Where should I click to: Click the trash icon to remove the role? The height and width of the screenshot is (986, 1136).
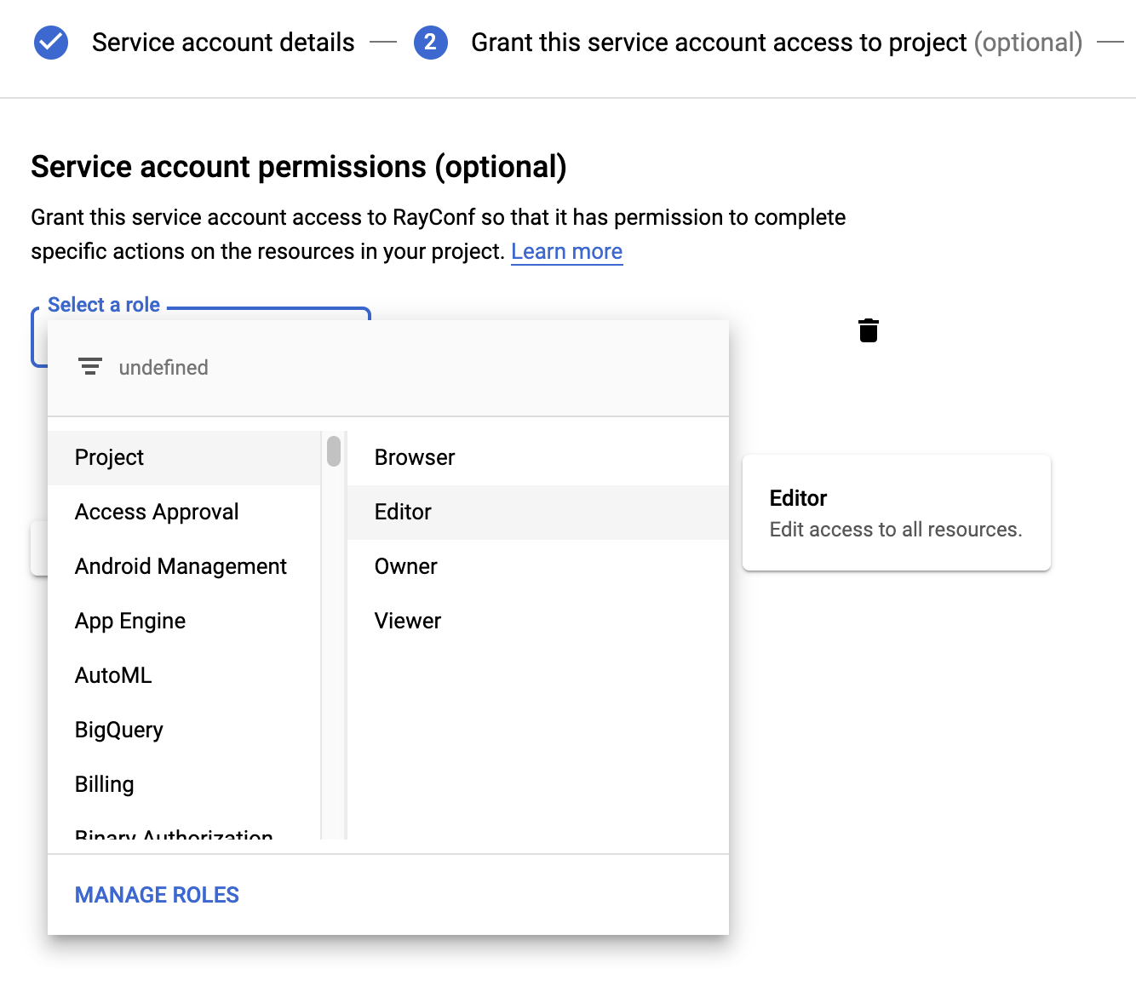pyautogui.click(x=868, y=330)
